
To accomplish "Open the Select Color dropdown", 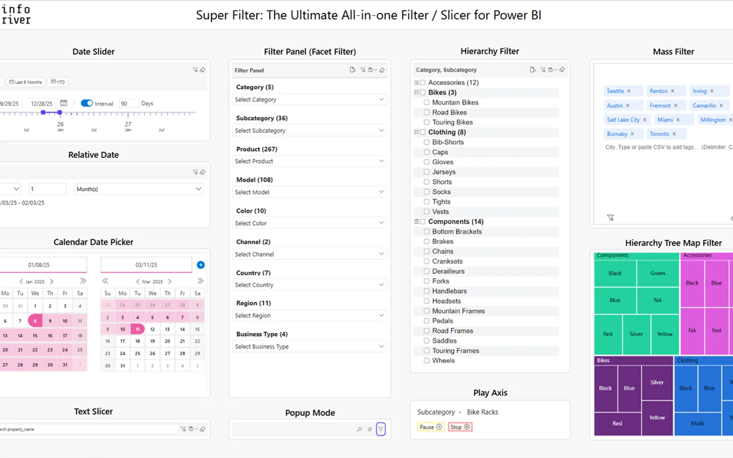I will 310,223.
